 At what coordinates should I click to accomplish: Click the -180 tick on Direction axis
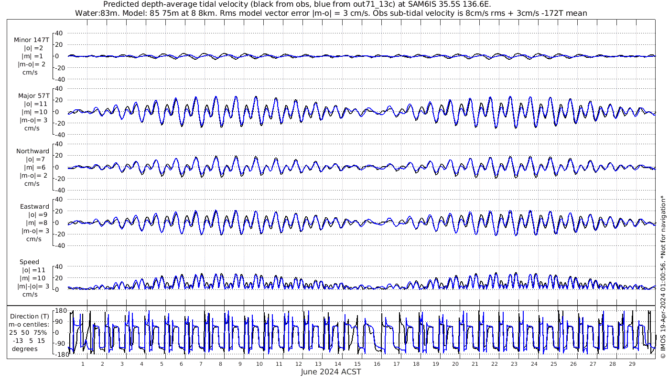[x=59, y=354]
